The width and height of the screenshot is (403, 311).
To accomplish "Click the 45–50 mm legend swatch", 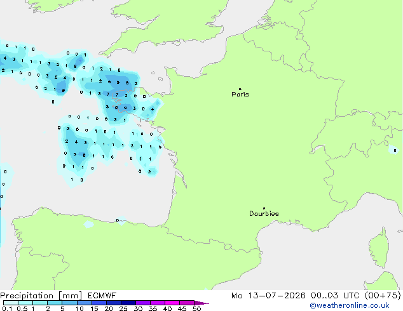I will click(x=187, y=303).
